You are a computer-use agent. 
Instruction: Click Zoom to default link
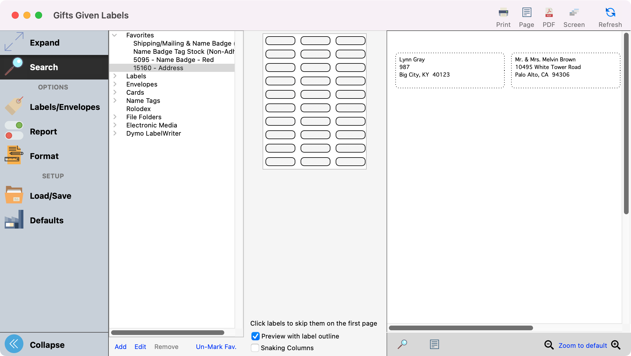pyautogui.click(x=582, y=345)
